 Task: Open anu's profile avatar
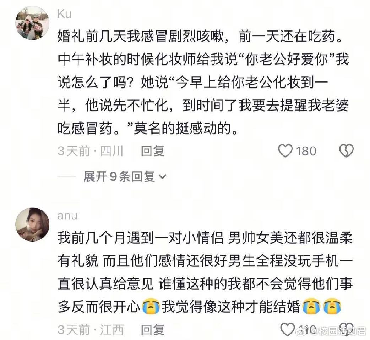(32, 224)
